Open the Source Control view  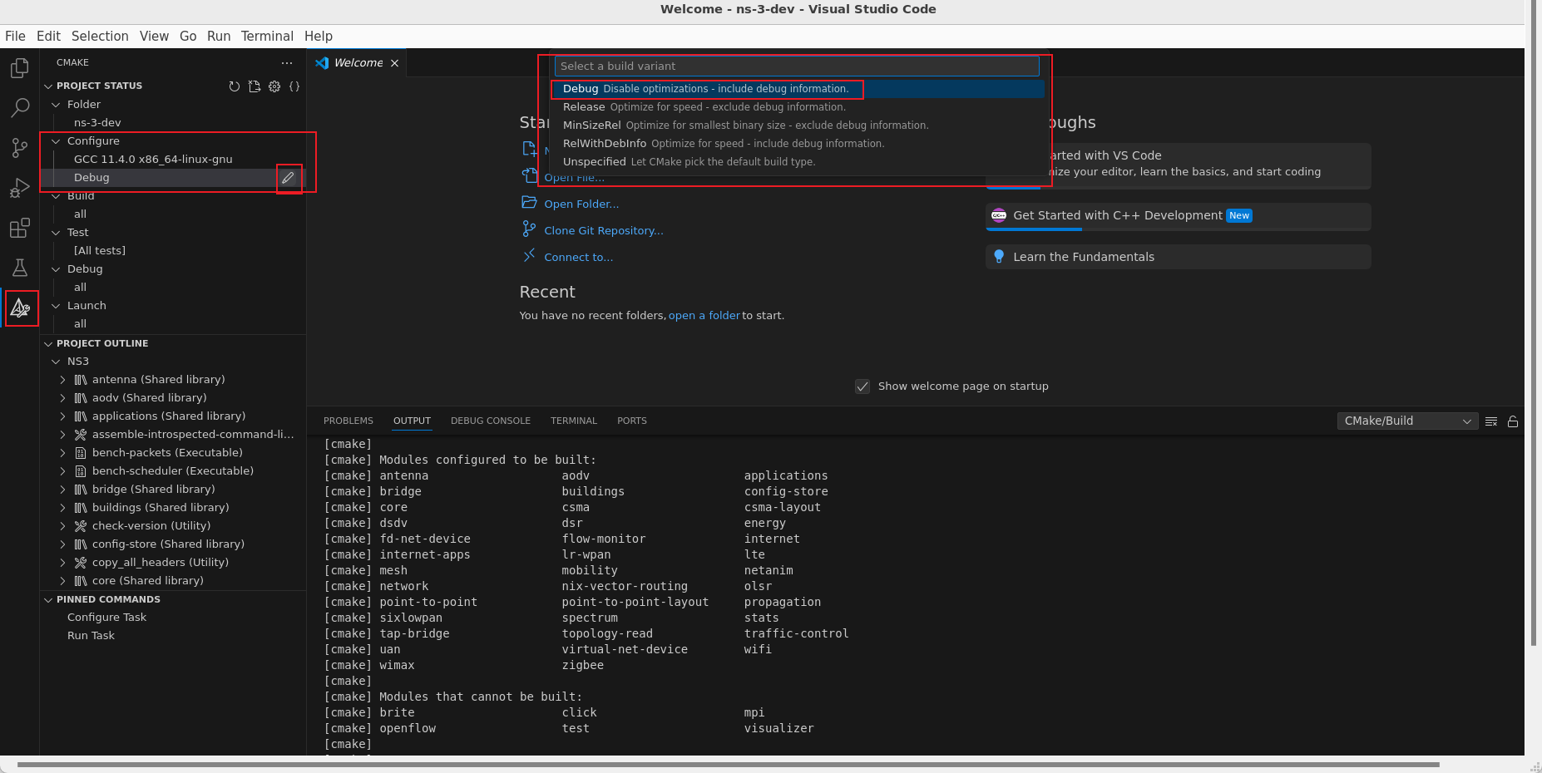[20, 148]
